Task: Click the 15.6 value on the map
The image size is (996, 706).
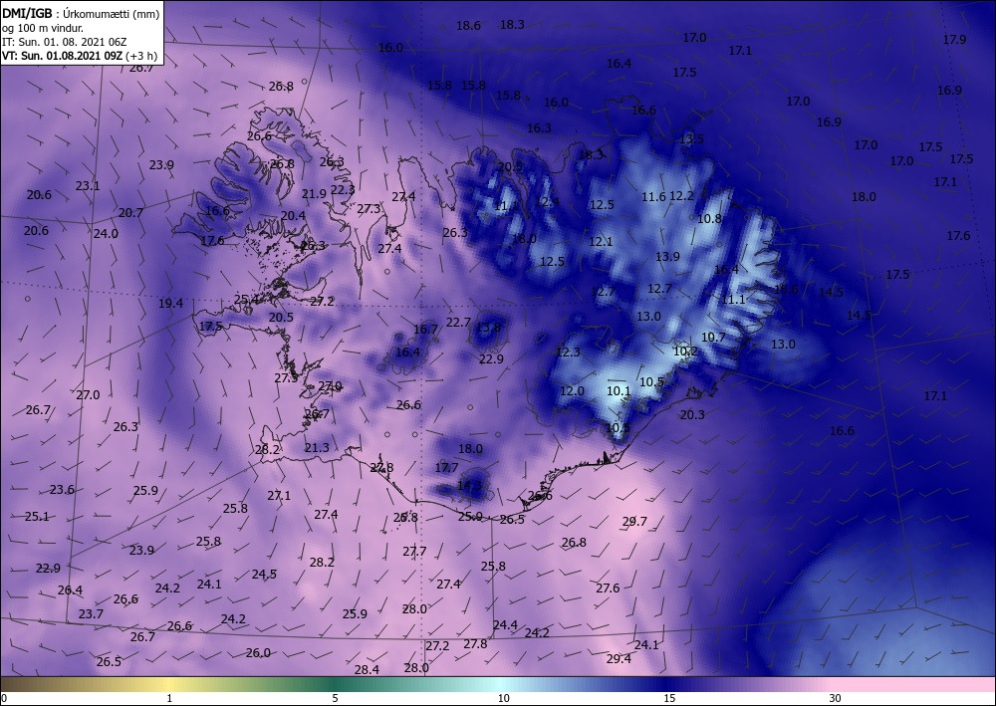Action: click(786, 289)
